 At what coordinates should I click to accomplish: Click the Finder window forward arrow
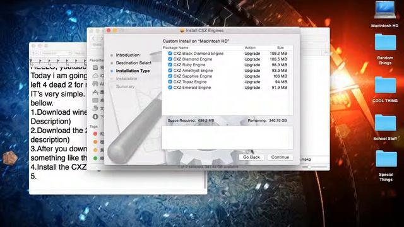(x=101, y=38)
